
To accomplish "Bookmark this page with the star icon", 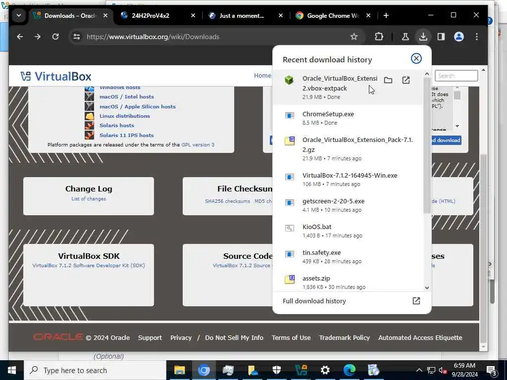I will coord(354,37).
